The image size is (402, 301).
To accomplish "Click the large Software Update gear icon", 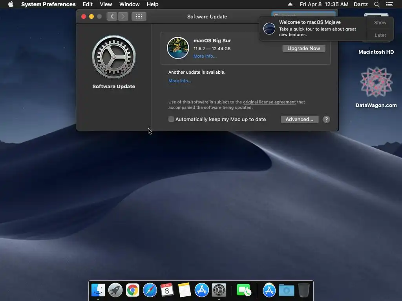I will click(x=114, y=57).
